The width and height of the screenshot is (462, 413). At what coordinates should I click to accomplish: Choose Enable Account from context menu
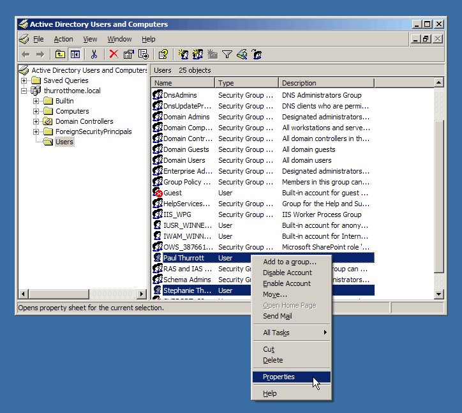[292, 283]
